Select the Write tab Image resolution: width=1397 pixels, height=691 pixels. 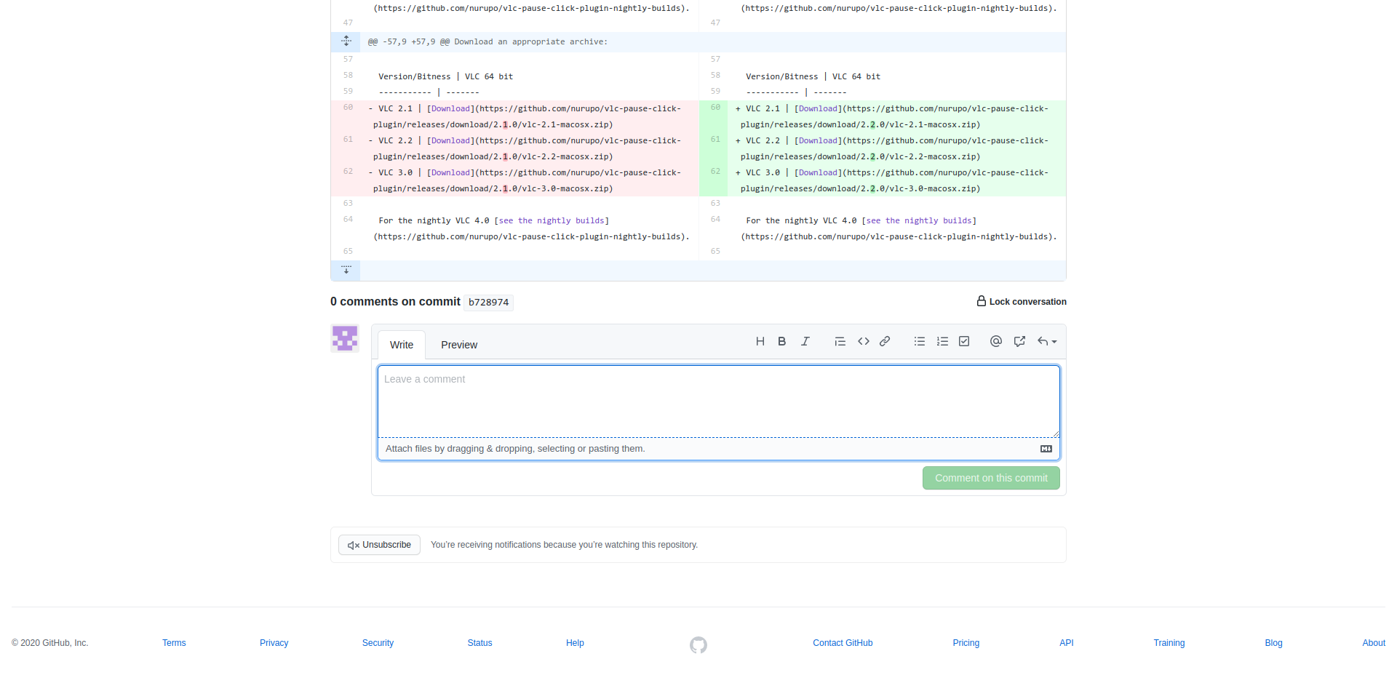tap(401, 345)
